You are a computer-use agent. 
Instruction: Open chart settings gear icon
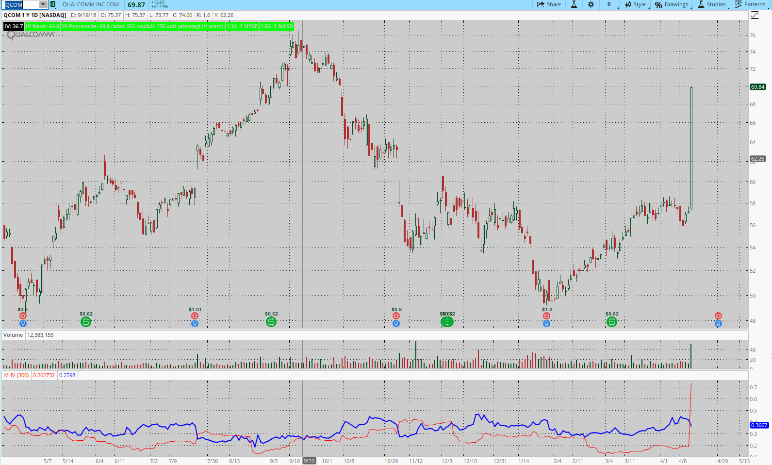tap(591, 4)
